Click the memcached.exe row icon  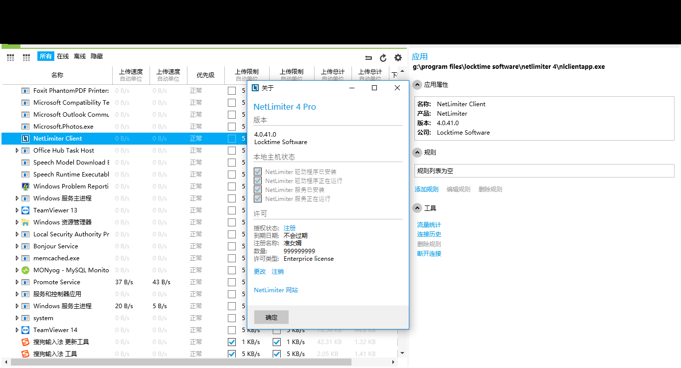click(x=25, y=258)
